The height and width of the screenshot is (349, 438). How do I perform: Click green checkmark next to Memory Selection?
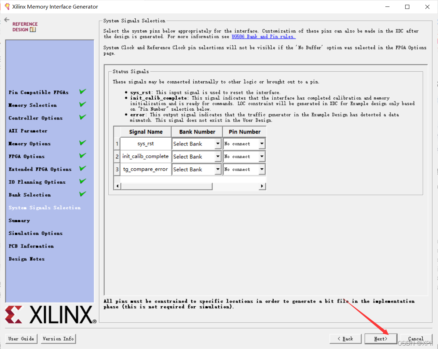coord(83,104)
